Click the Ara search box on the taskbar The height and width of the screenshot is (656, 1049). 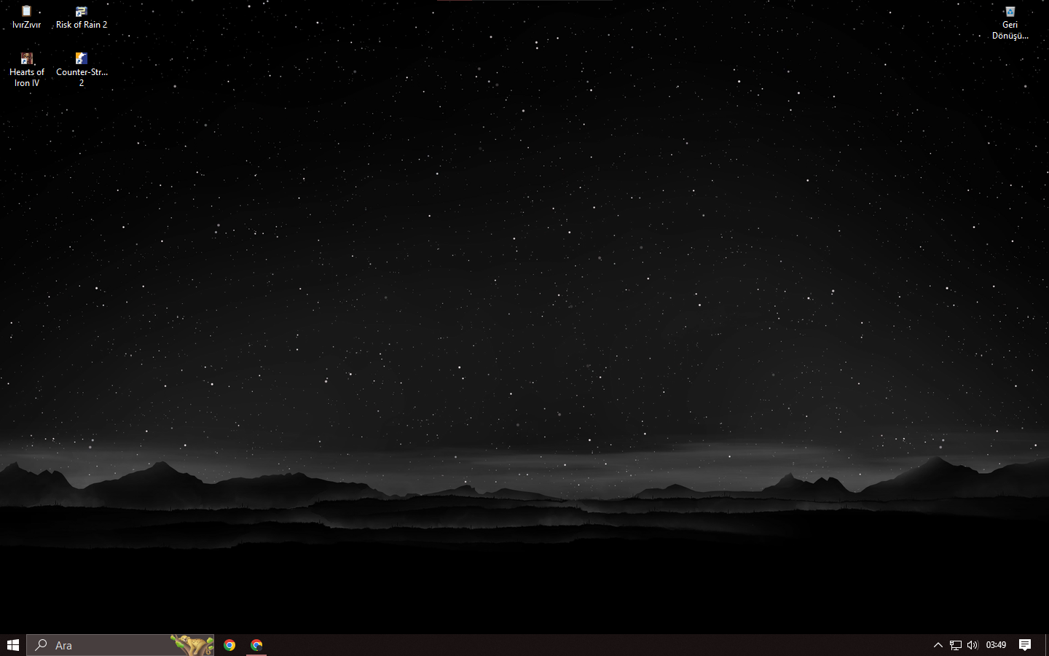pos(120,645)
